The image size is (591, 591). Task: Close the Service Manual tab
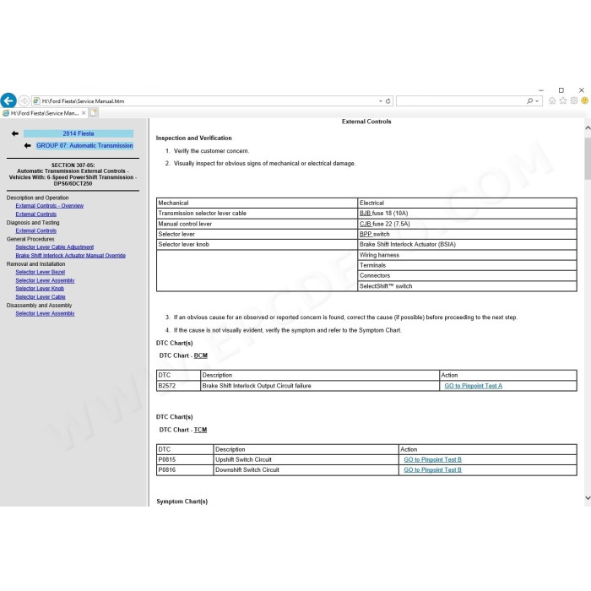point(84,112)
